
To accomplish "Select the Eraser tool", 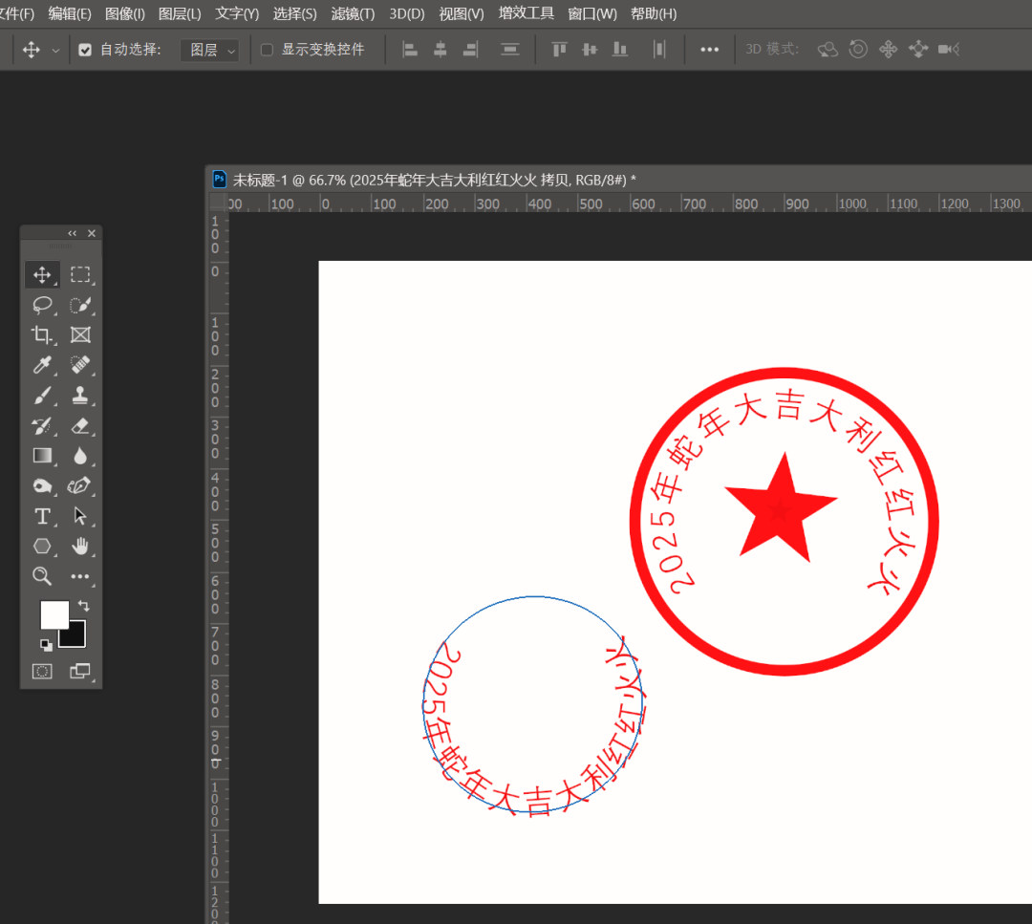I will 80,426.
